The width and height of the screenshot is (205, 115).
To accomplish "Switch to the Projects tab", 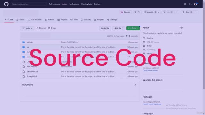I will pyautogui.click(x=62, y=20).
